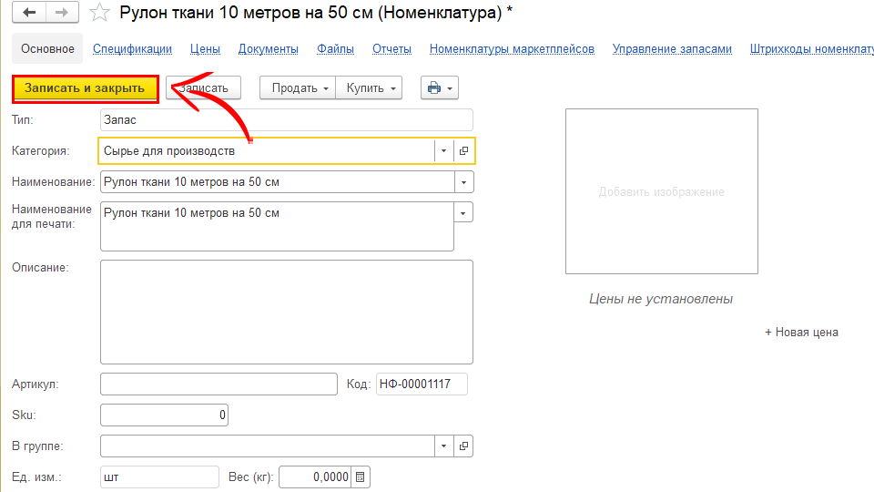The width and height of the screenshot is (874, 492).
Task: Expand the В группе dropdown list
Action: 443,446
